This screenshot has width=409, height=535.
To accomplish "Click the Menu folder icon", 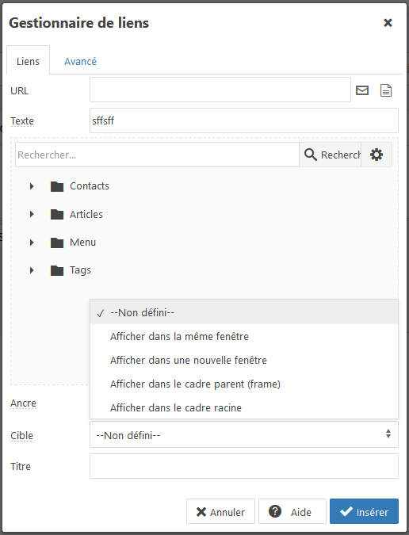I will 57,243.
